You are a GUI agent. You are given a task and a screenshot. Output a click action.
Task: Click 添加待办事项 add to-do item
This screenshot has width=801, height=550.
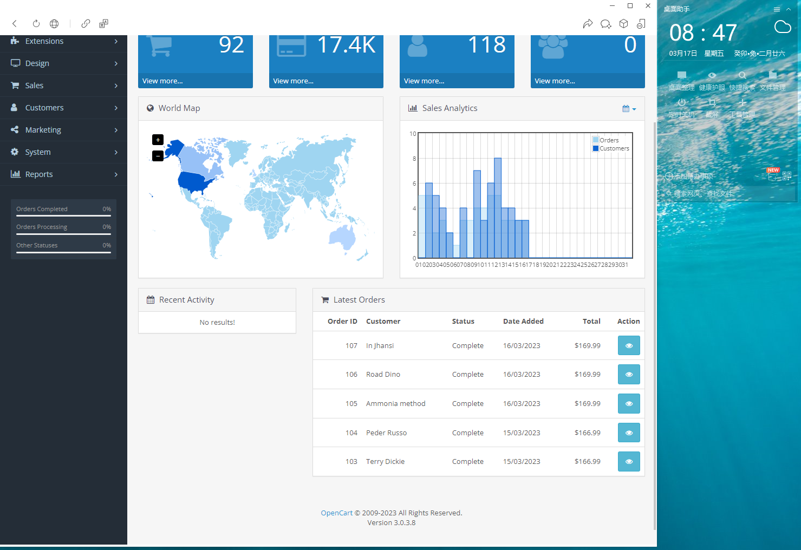pyautogui.click(x=689, y=176)
